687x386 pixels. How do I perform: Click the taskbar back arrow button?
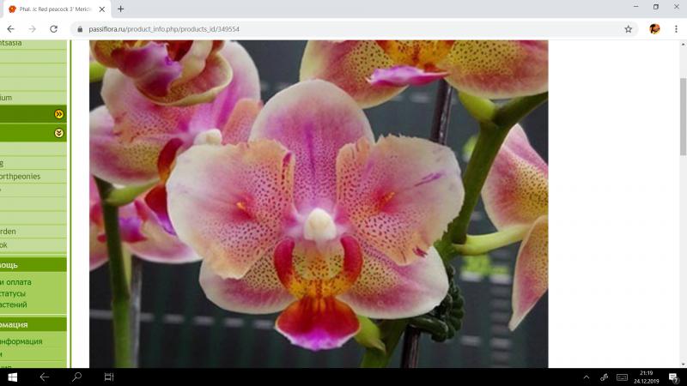[44, 377]
